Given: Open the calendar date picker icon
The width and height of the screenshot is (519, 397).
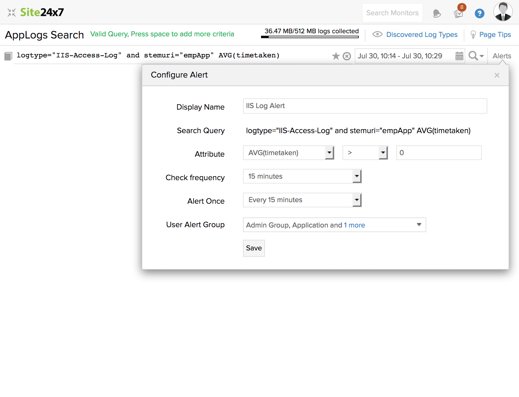Looking at the screenshot, I should [459, 56].
